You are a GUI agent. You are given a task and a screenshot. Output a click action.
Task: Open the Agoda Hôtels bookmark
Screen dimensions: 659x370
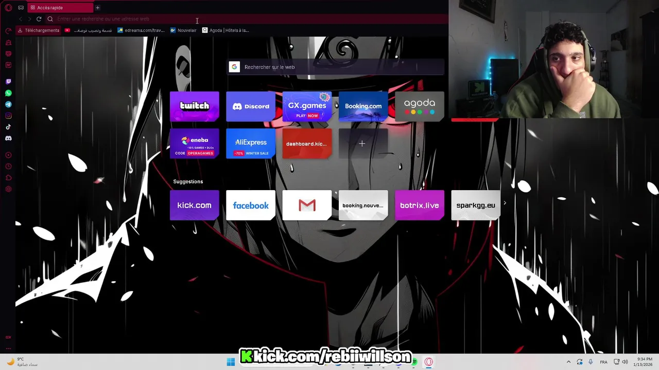pyautogui.click(x=226, y=30)
